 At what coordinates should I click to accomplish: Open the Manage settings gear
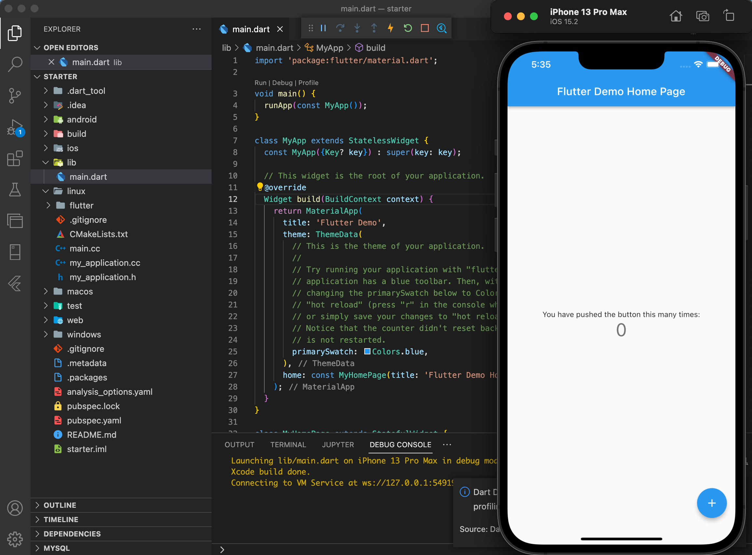click(x=15, y=540)
